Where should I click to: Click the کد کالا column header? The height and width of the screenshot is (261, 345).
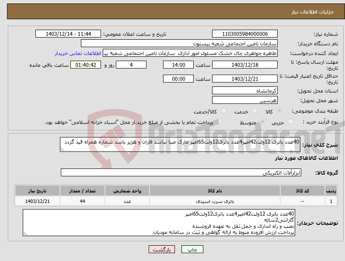click(x=303, y=191)
